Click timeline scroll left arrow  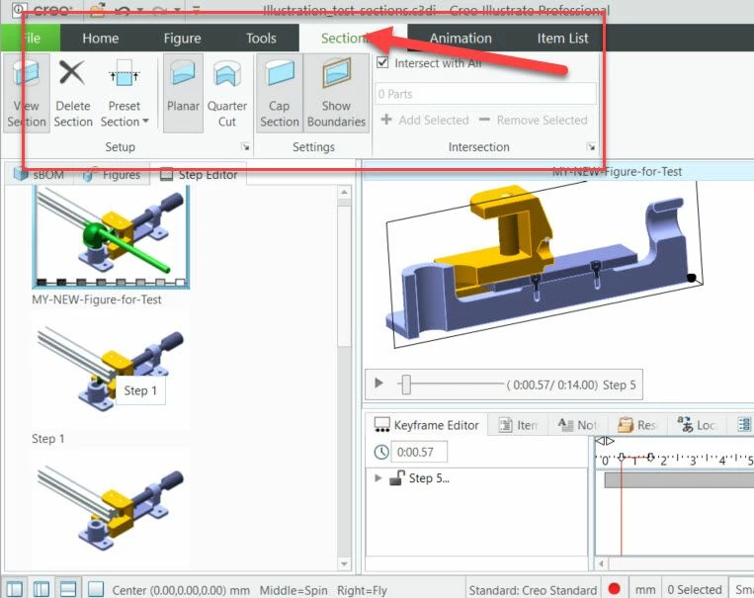tap(601, 562)
